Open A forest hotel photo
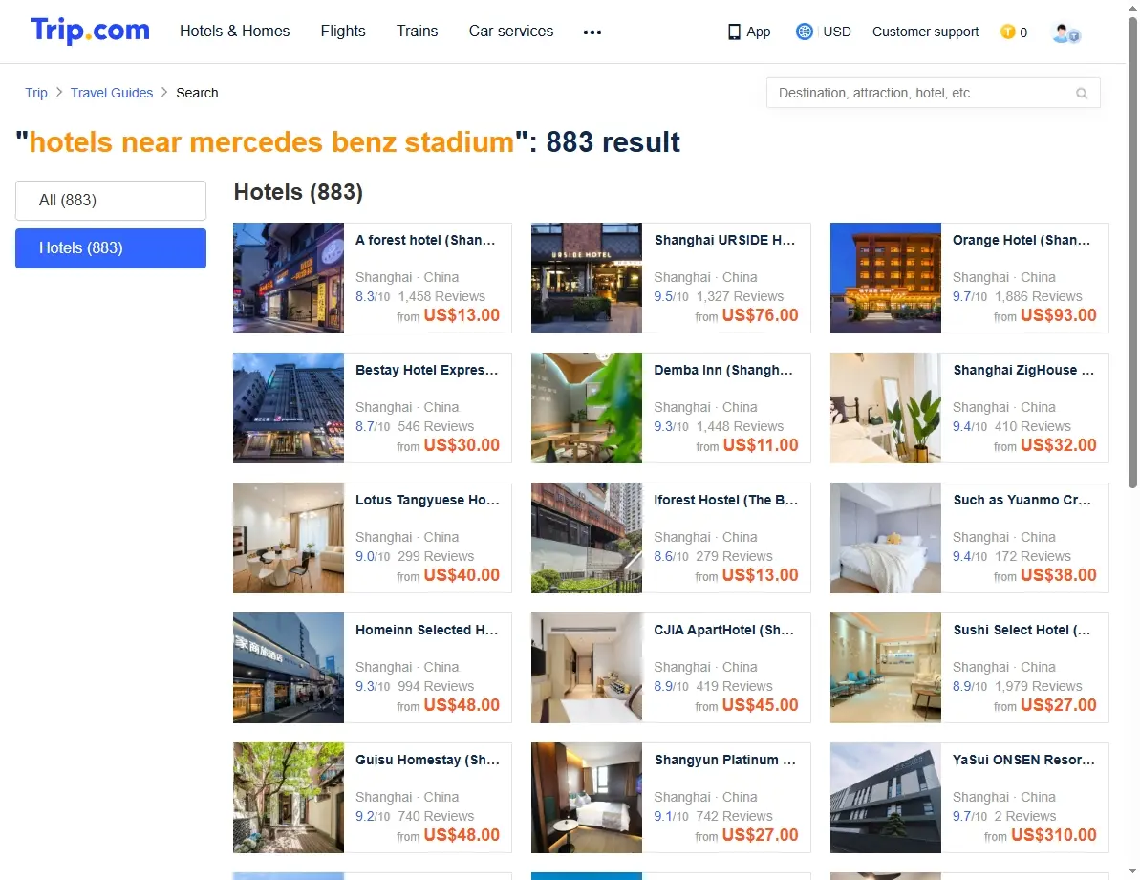This screenshot has width=1140, height=880. coord(289,278)
